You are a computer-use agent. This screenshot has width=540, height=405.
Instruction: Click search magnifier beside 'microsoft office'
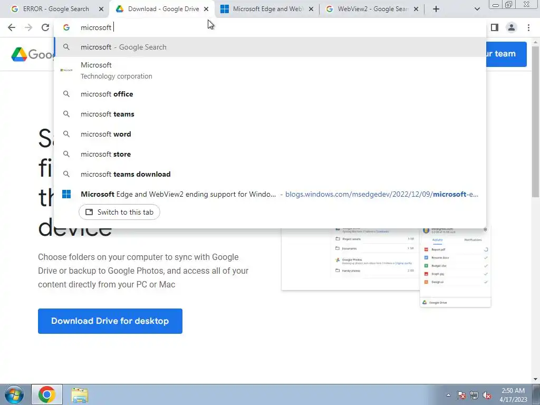click(x=66, y=94)
